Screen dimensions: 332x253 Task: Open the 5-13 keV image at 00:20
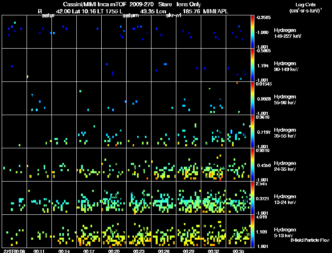(114, 231)
